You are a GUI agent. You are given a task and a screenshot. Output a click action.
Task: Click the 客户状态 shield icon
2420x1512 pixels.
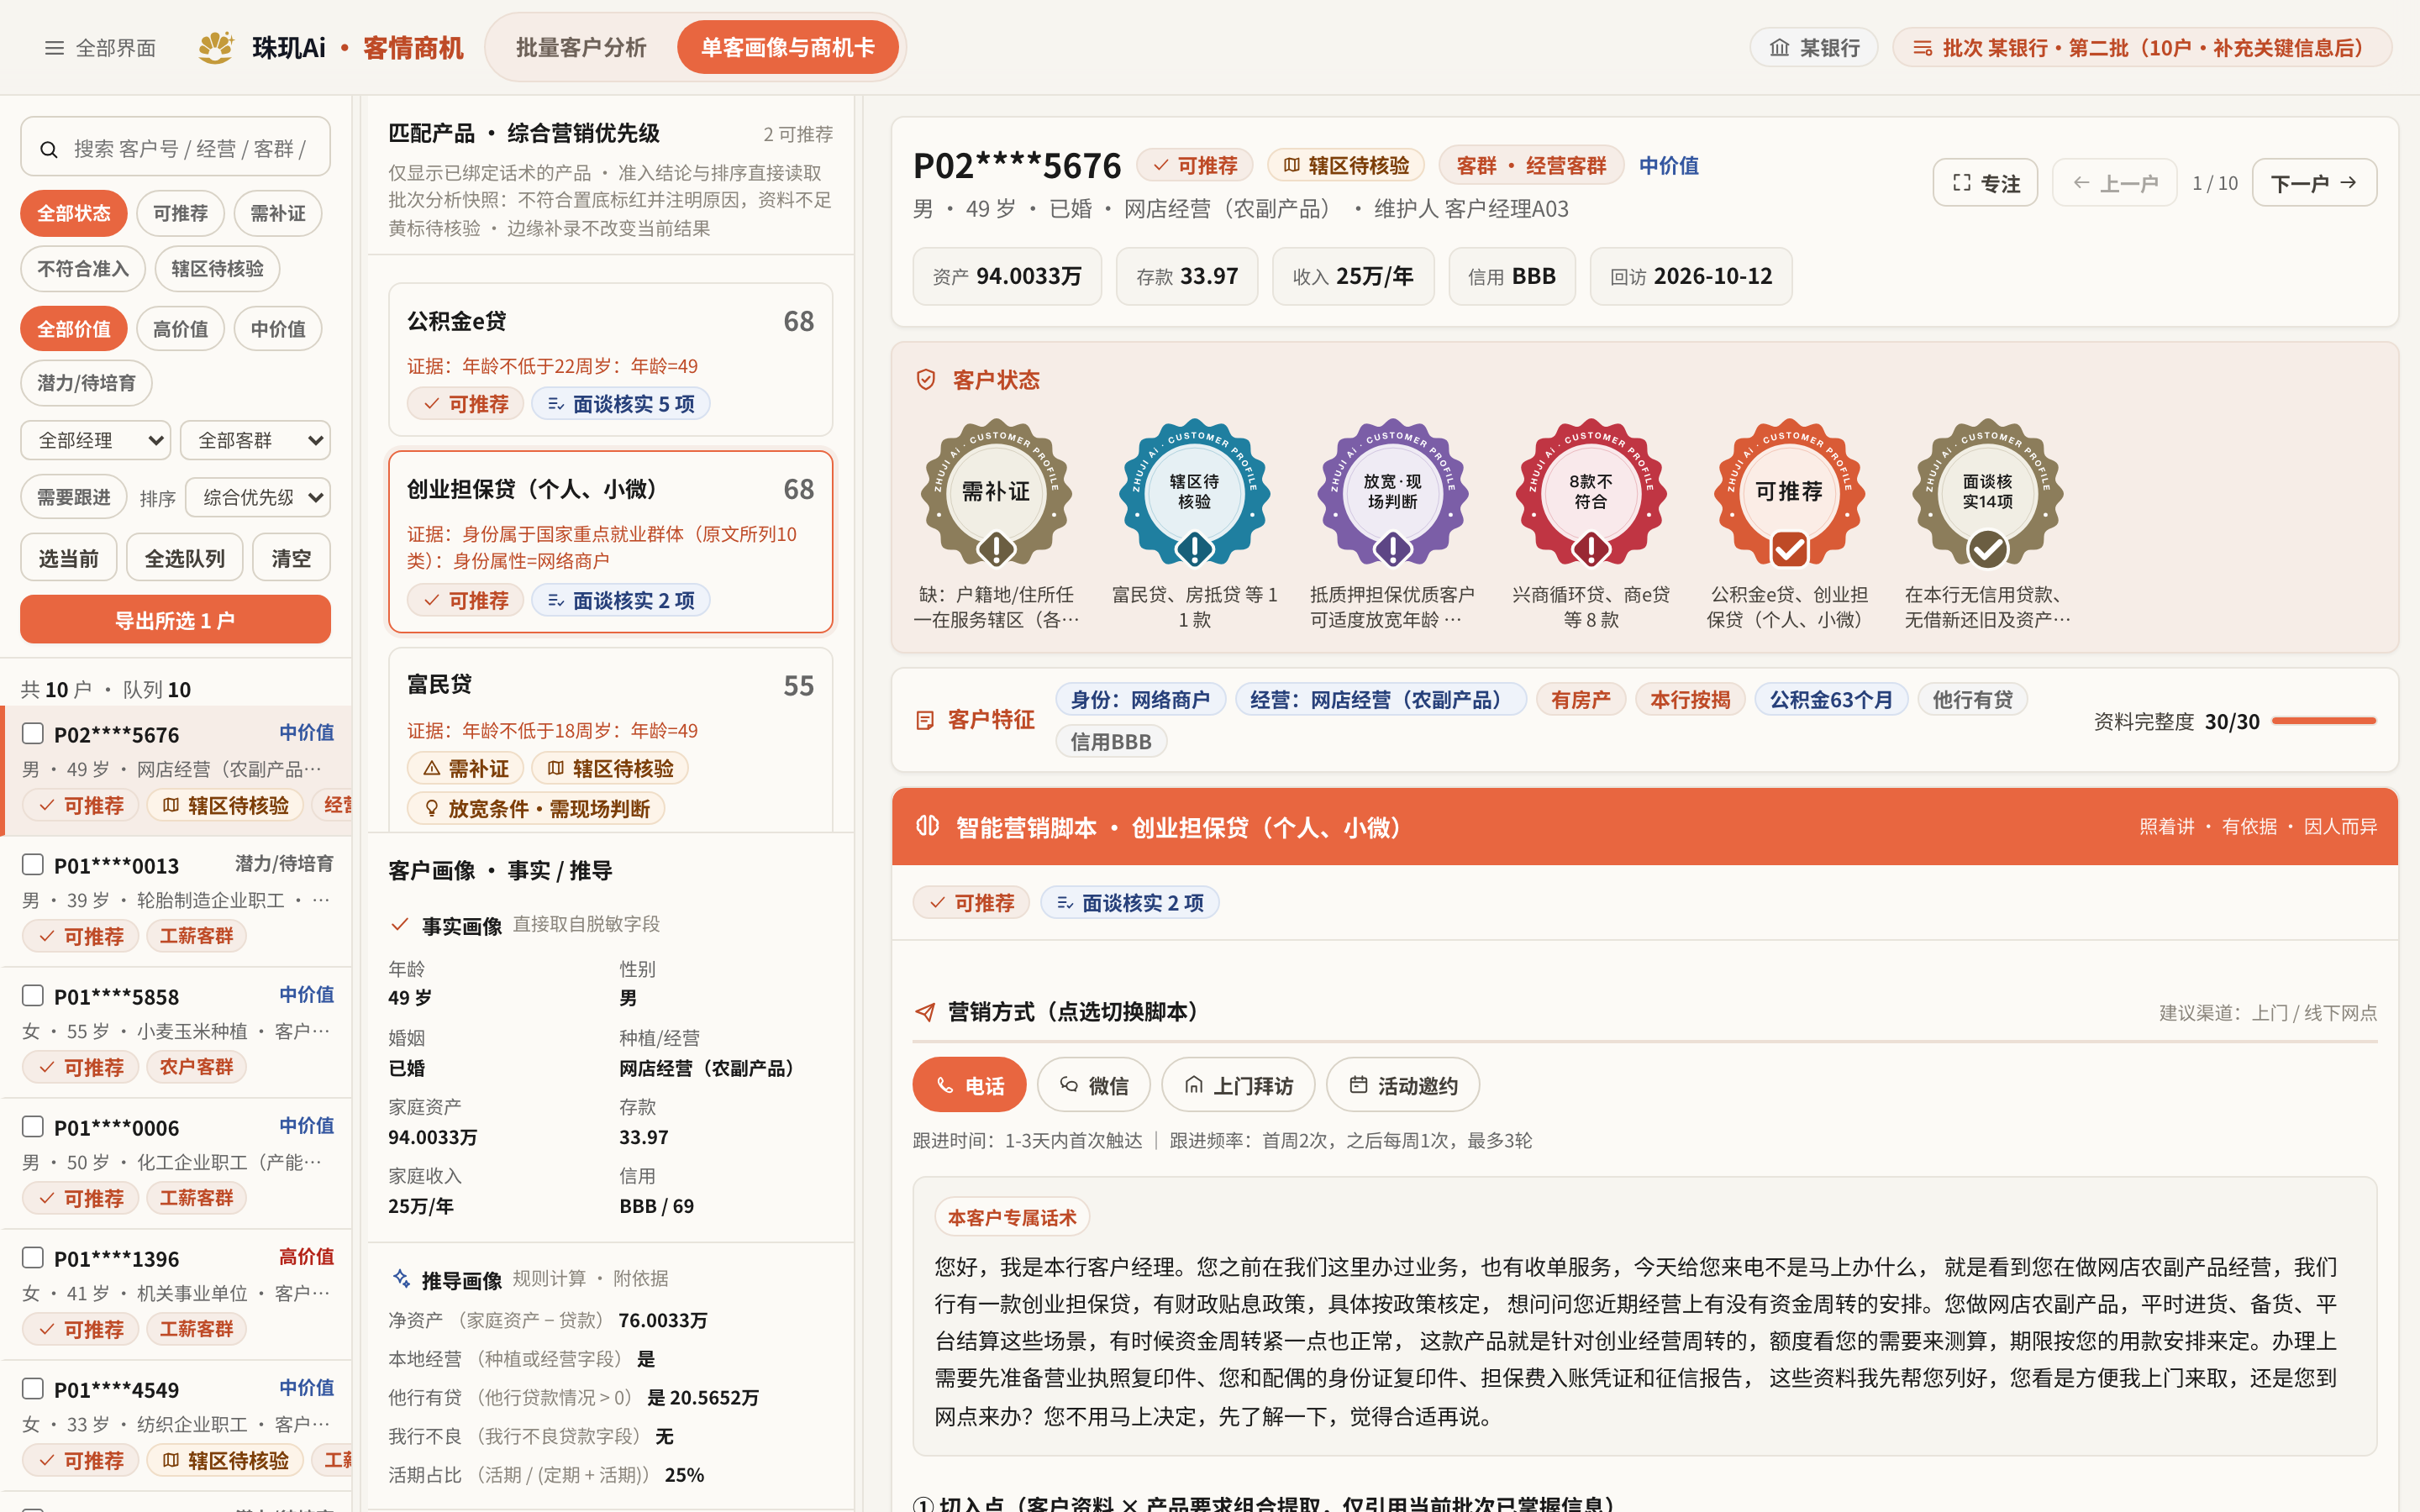pyautogui.click(x=926, y=380)
